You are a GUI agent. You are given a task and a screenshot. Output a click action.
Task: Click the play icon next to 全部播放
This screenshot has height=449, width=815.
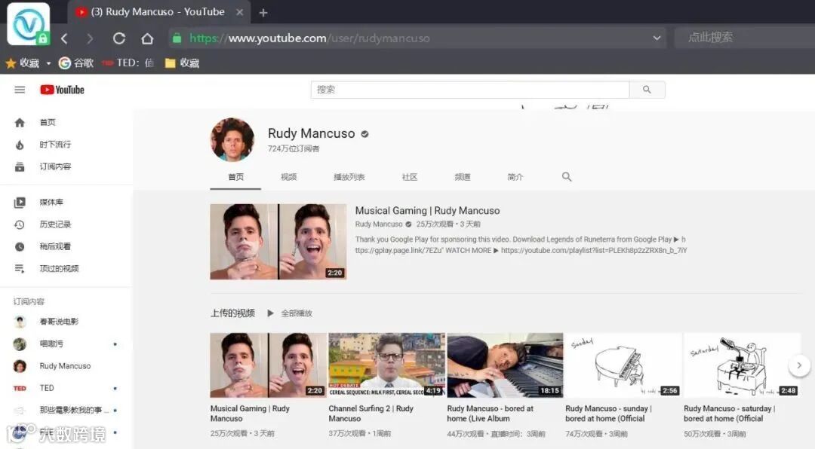tap(270, 313)
